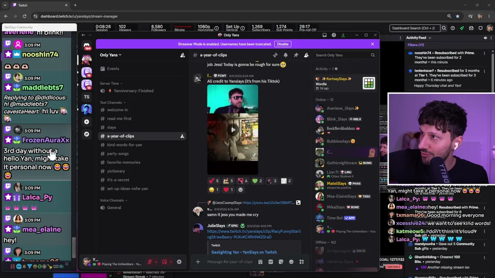
Task: Open party-songs channel
Action: point(141,154)
